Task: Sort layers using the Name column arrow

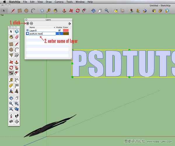Action: [x=55, y=27]
